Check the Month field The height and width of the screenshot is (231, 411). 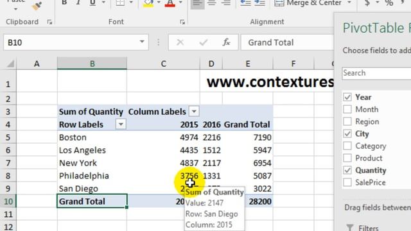coord(347,109)
